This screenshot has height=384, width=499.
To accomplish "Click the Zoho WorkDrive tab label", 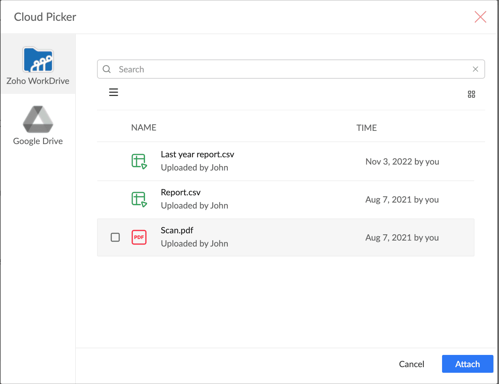I will point(38,81).
